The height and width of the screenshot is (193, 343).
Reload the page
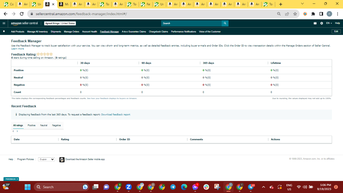22,14
